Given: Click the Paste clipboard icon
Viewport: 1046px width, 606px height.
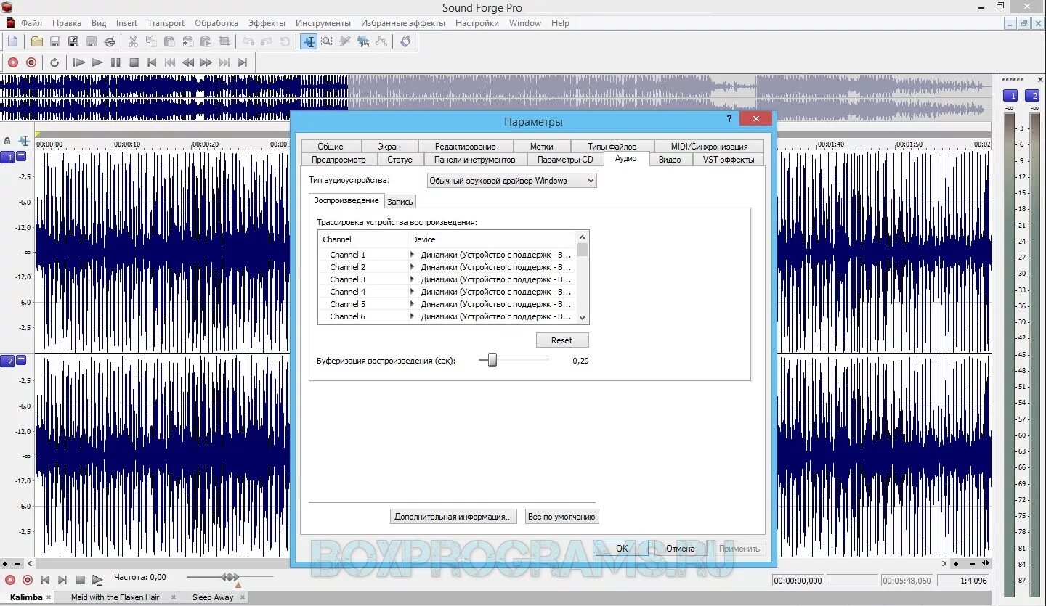Looking at the screenshot, I should pos(169,41).
